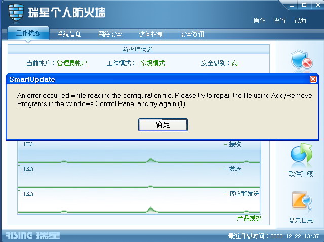Screen dimensions: 324x242
Task: Click the 管理员帐户 link
Action: (72, 63)
